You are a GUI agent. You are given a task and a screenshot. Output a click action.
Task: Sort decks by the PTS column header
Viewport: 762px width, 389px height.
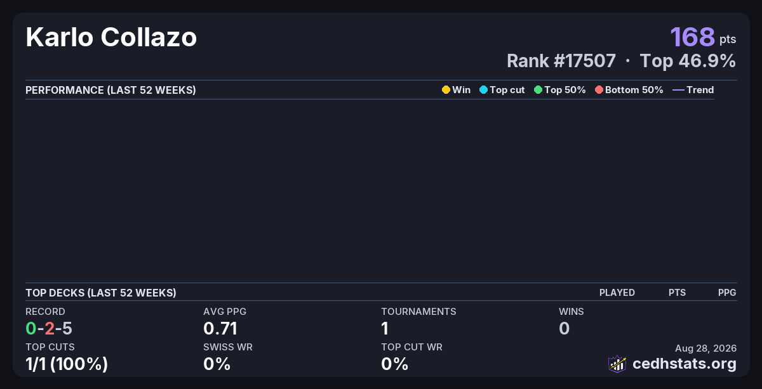[677, 293]
